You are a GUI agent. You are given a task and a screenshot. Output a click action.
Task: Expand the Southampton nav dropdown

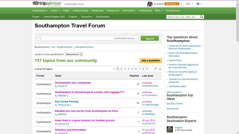pyautogui.click(x=40, y=11)
